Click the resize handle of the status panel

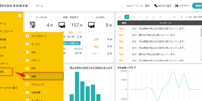pyautogui.click(x=113, y=62)
